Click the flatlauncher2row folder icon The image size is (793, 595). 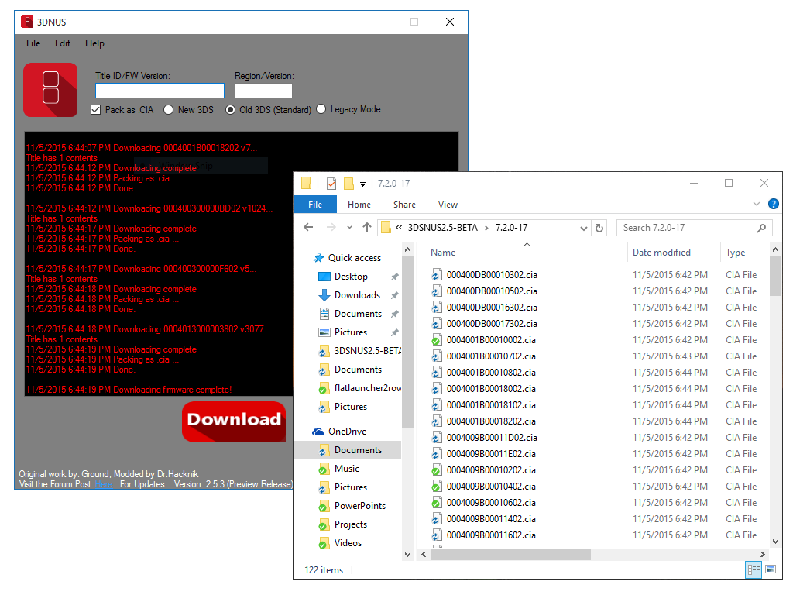pyautogui.click(x=324, y=389)
